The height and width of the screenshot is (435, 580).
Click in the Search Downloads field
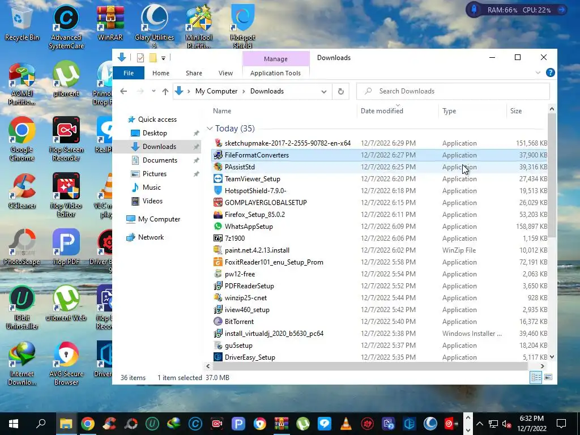click(x=453, y=91)
